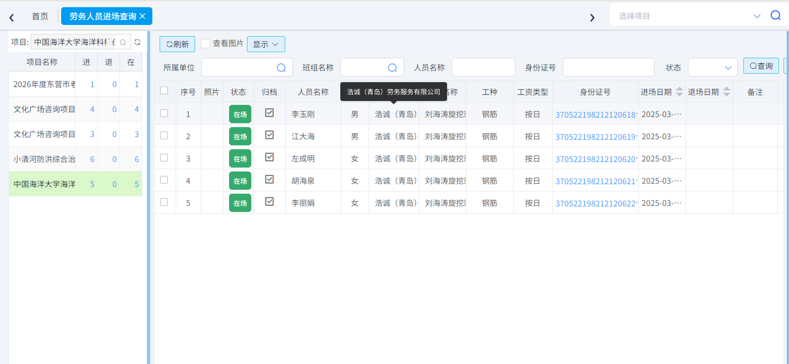
Task: Switch to the 首页 tab
Action: tap(40, 16)
